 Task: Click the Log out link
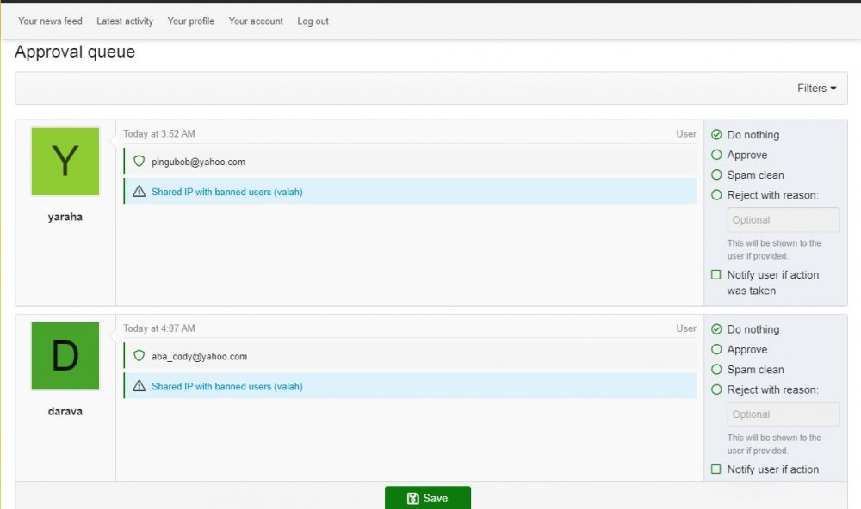point(313,21)
